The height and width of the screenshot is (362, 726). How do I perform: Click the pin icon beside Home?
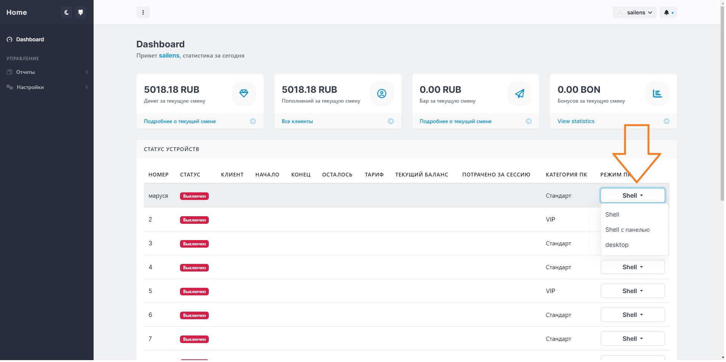(x=80, y=12)
